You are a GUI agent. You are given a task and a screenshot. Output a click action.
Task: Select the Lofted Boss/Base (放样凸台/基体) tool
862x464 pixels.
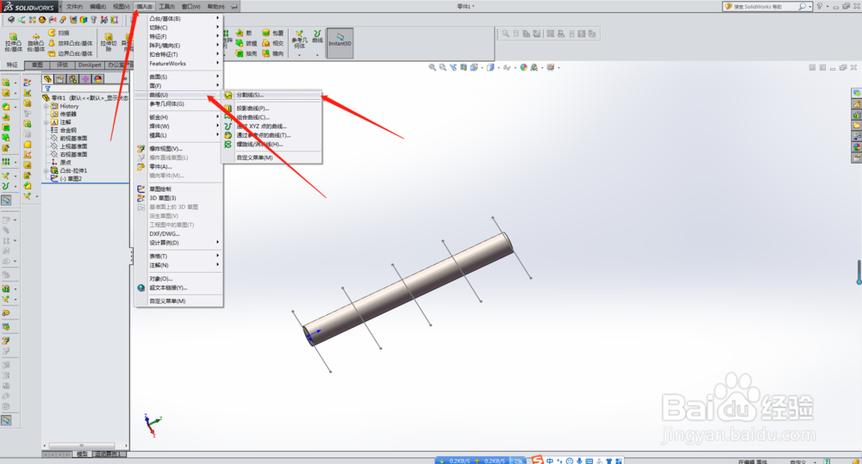71,43
